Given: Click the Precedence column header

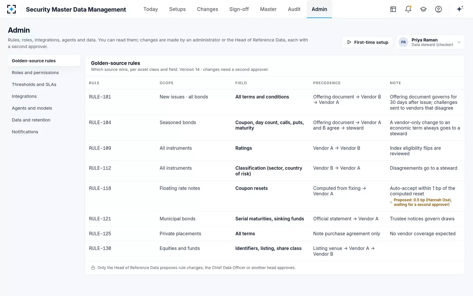Looking at the screenshot, I should point(327,83).
